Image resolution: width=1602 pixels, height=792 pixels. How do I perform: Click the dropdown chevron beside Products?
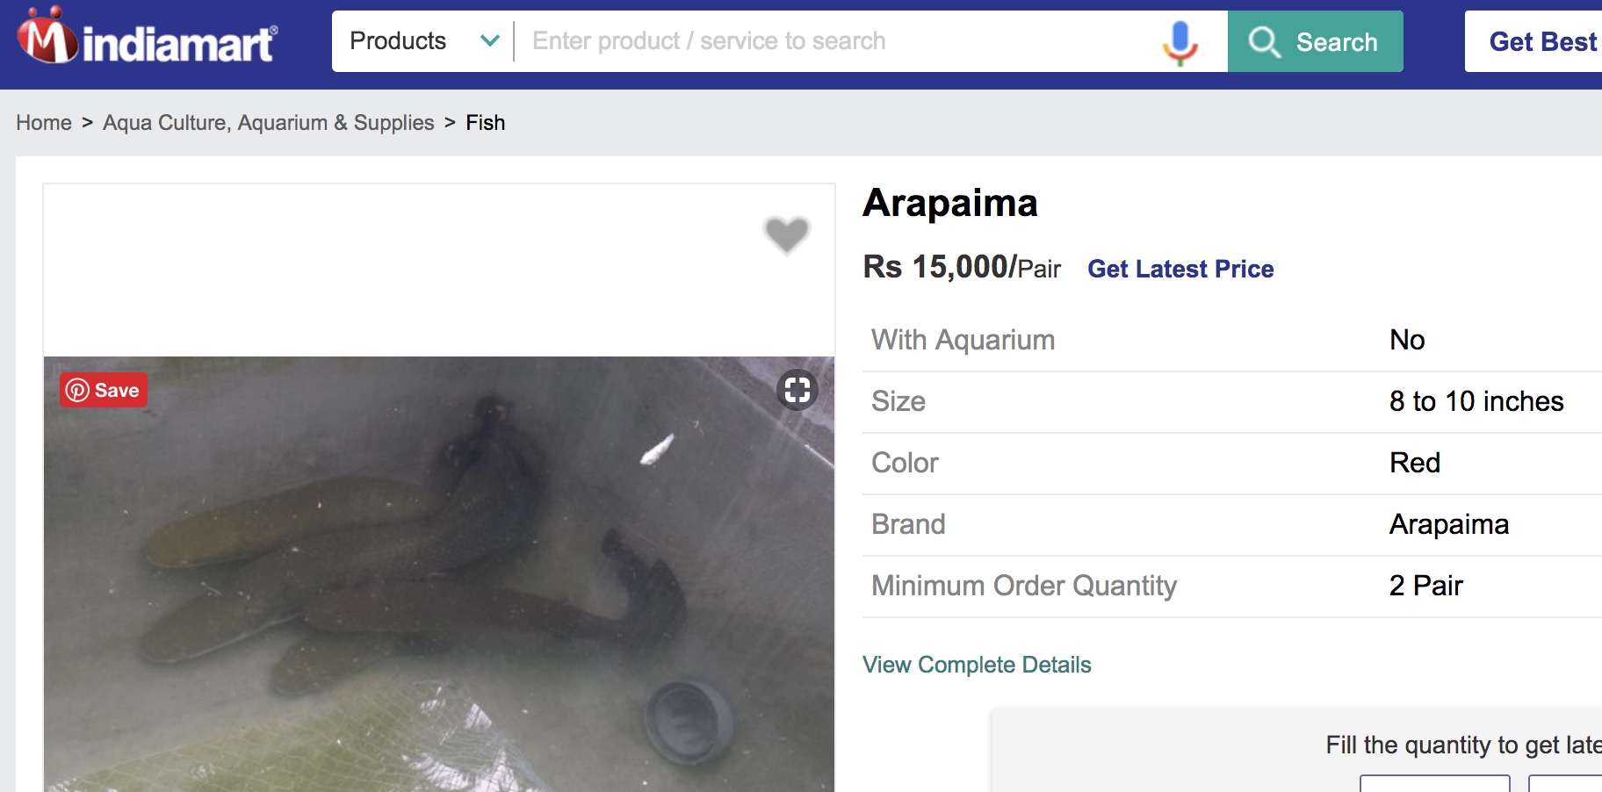coord(490,40)
